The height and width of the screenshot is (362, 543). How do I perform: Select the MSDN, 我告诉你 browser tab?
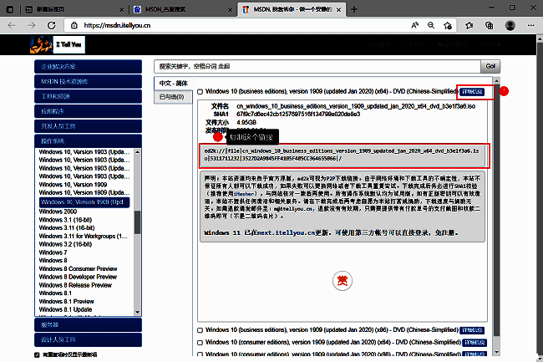click(x=292, y=9)
